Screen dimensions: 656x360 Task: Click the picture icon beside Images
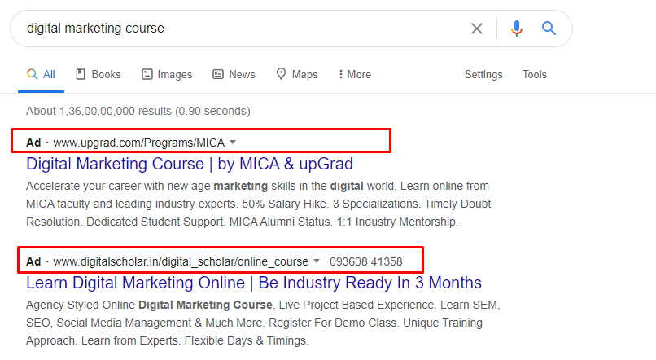[147, 74]
